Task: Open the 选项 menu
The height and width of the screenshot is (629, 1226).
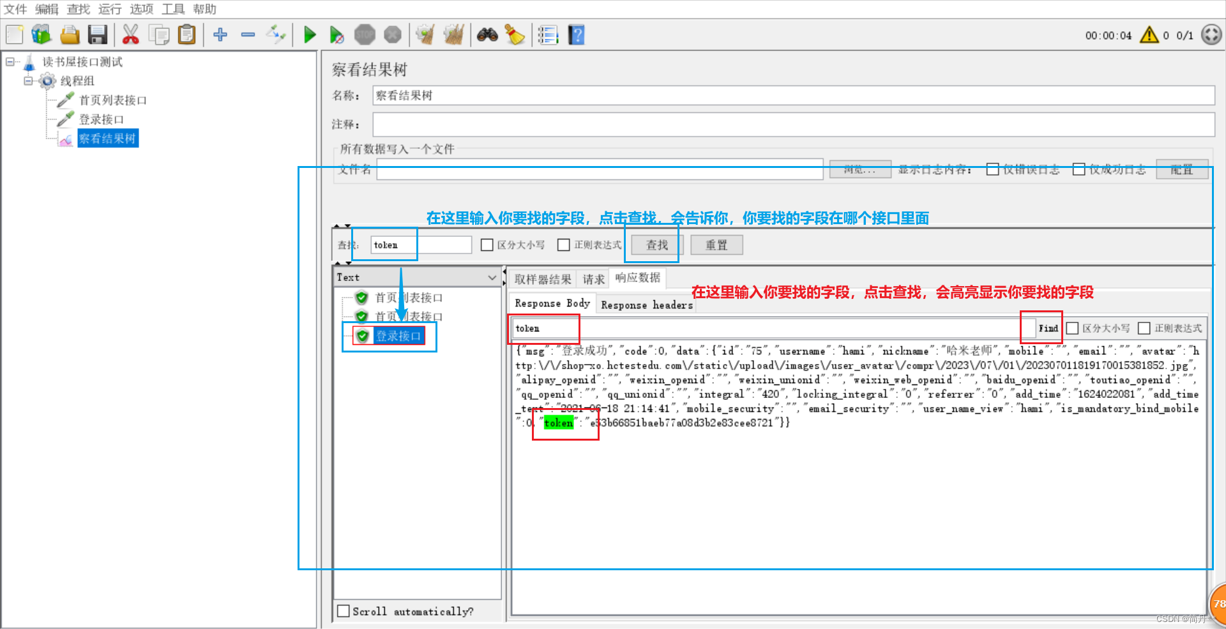Action: (x=142, y=9)
